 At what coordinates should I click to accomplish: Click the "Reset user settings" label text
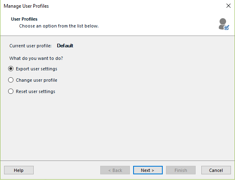36,91
